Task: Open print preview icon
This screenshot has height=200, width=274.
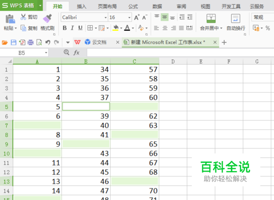Action: tap(39, 43)
